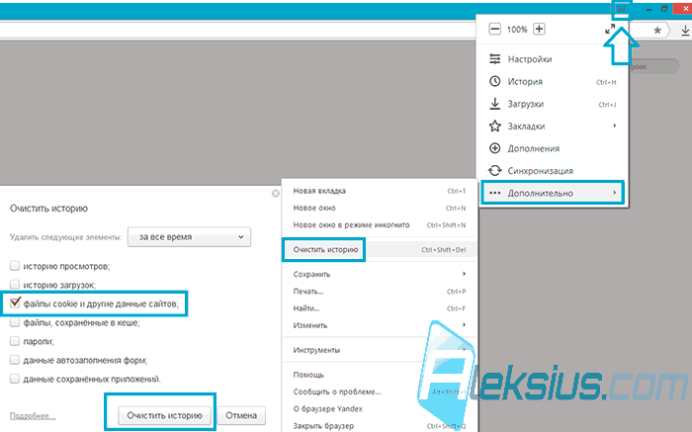Select Очистить историю in the submenu
This screenshot has height=432, width=692.
click(x=325, y=250)
